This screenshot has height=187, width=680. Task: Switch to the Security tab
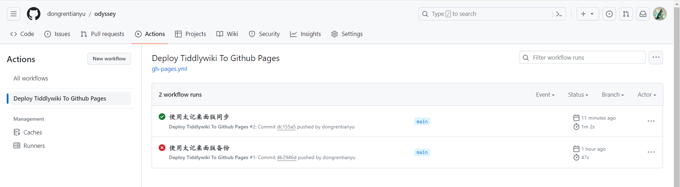click(264, 34)
